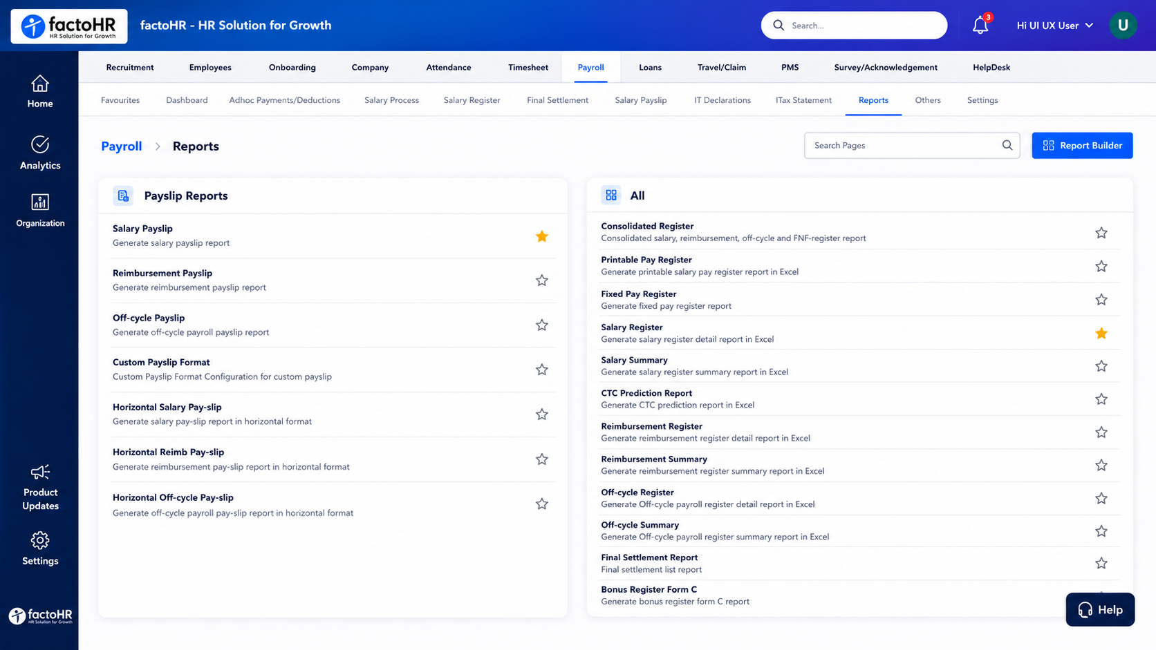Open the Final Settlement sub-tab
This screenshot has width=1156, height=650.
[557, 100]
